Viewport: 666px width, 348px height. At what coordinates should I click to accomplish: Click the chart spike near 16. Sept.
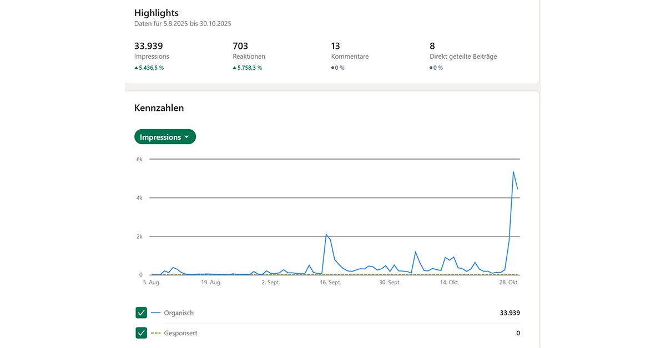(326, 234)
